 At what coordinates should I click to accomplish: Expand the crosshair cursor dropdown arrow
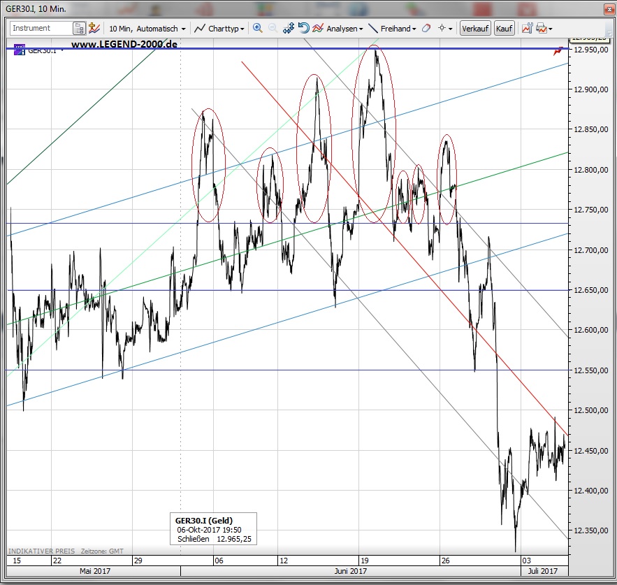[451, 29]
